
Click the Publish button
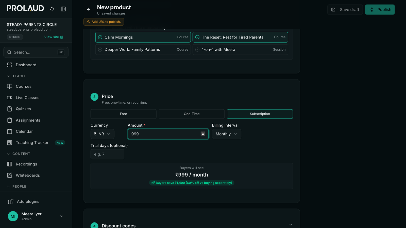(x=380, y=10)
